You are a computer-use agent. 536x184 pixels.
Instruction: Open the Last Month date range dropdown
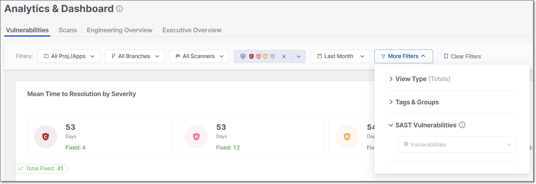tap(340, 56)
